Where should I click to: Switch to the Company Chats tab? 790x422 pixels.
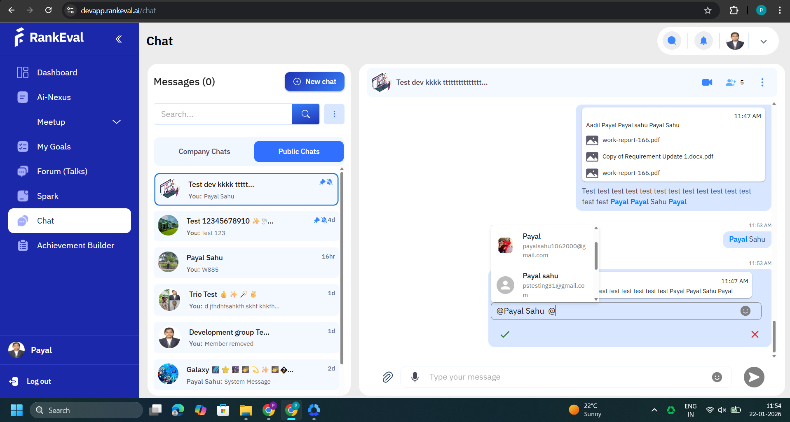204,152
